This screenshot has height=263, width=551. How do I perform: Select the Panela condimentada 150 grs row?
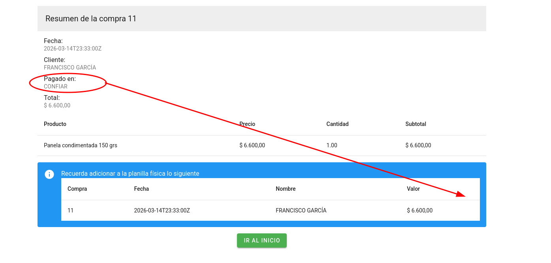click(x=81, y=145)
